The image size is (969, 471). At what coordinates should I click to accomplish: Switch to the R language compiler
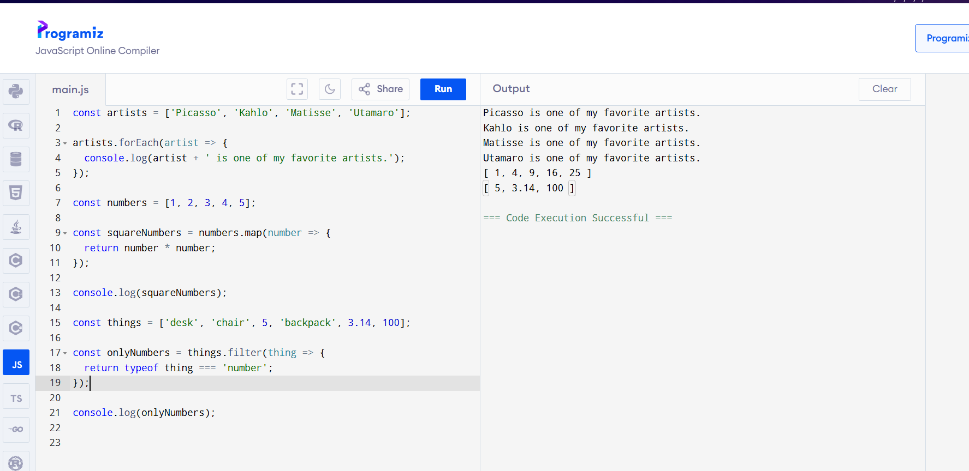click(16, 125)
